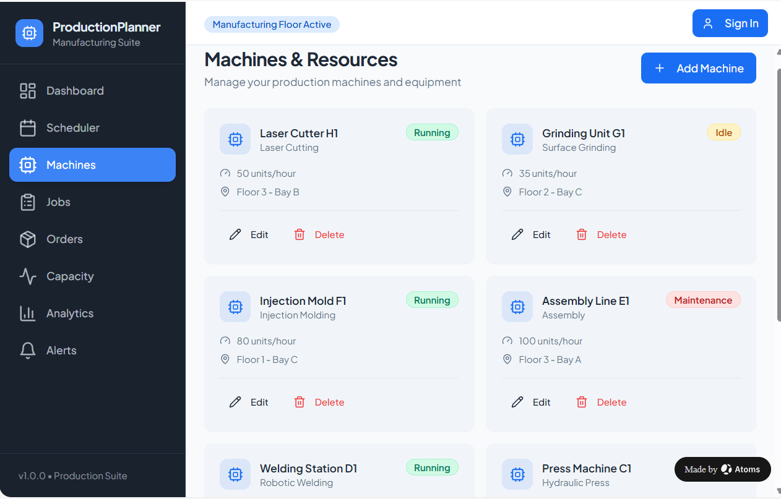Viewport: 781px width, 499px height.
Task: Click the Running badge on Welding Station D1
Action: 432,467
